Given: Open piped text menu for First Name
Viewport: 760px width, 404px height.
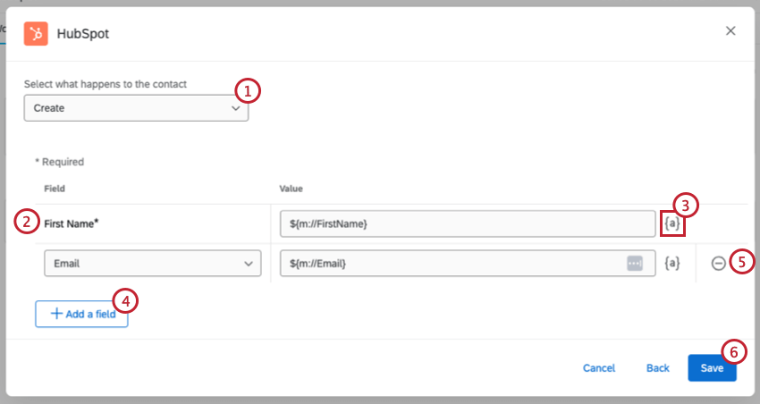Looking at the screenshot, I should click(x=672, y=223).
